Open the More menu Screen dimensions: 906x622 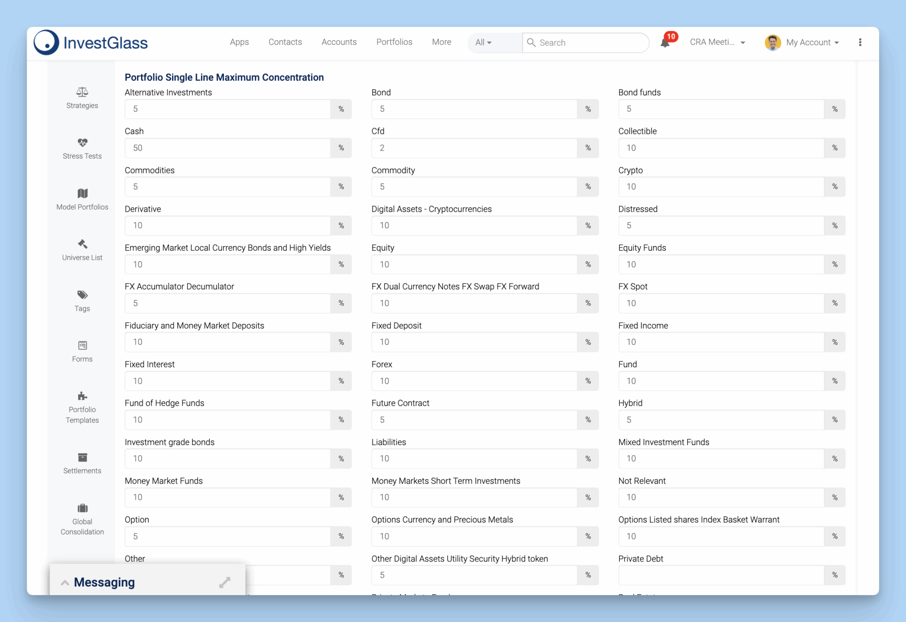[x=441, y=42]
